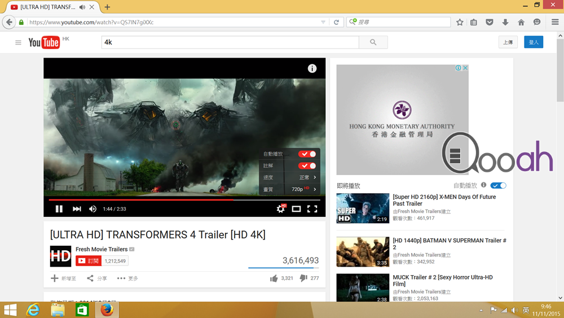
Task: Open MUCK Trailer # 2 title
Action: pos(443,281)
